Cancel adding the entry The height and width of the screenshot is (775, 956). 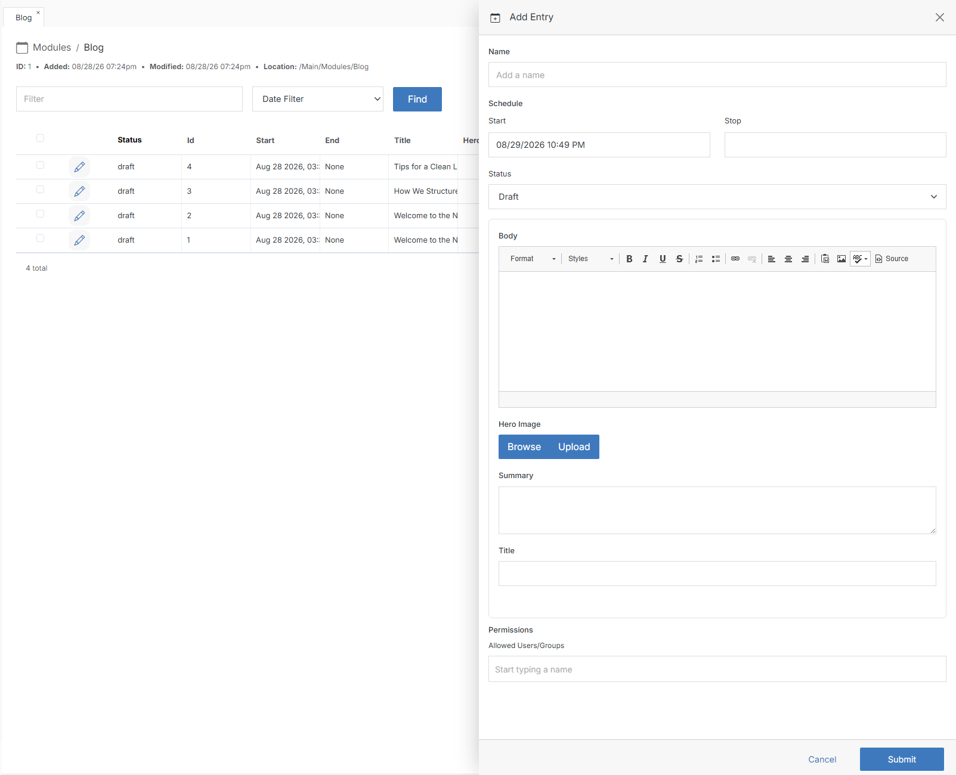[822, 759]
